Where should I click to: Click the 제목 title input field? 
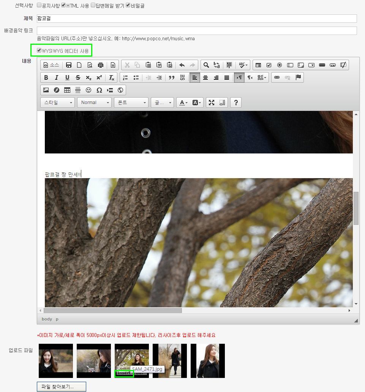pyautogui.click(x=197, y=18)
